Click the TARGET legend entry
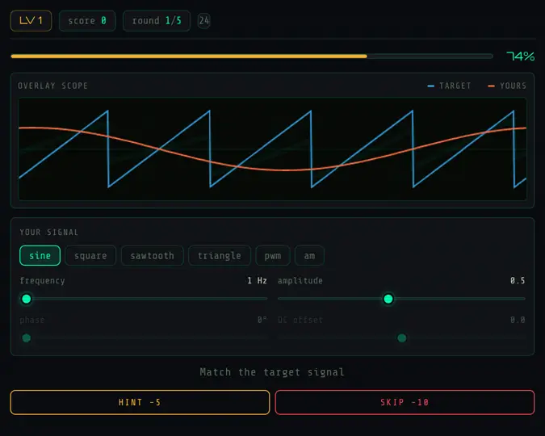This screenshot has width=545, height=436. click(449, 86)
